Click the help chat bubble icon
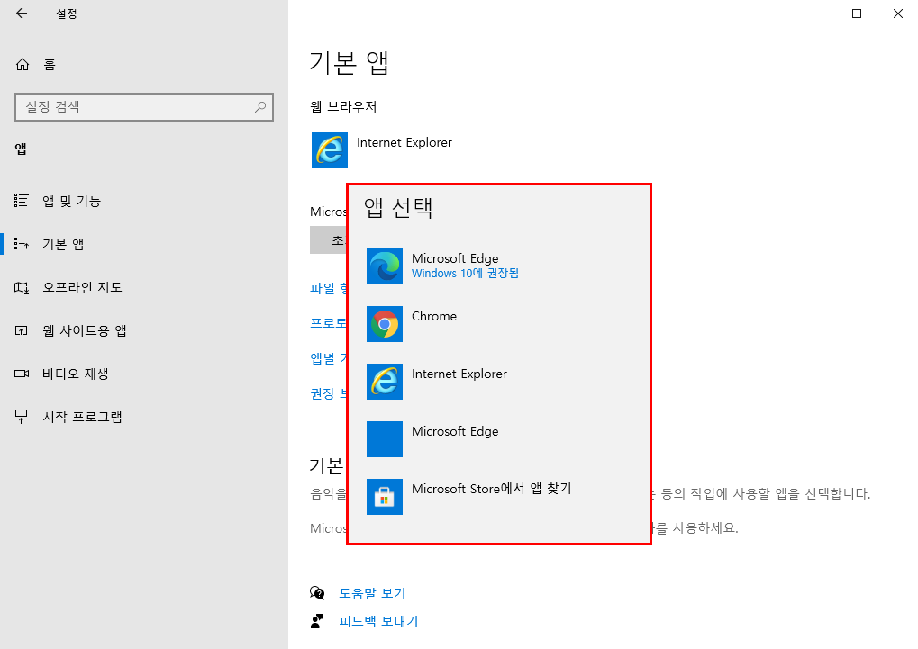Screen dimensions: 918x649 click(x=317, y=593)
